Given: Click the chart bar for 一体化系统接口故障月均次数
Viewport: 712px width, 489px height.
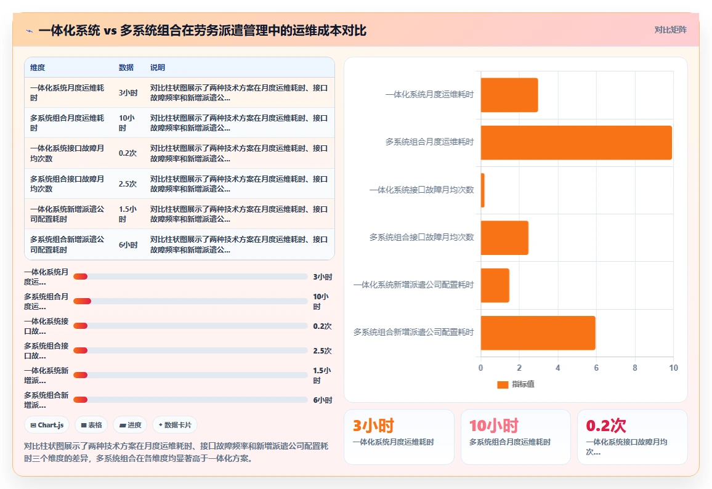Looking at the screenshot, I should 483,190.
